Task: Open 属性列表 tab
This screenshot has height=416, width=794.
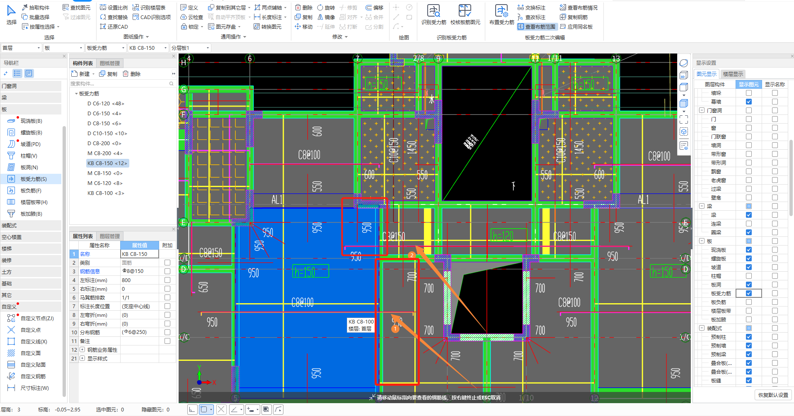Action: click(x=83, y=236)
